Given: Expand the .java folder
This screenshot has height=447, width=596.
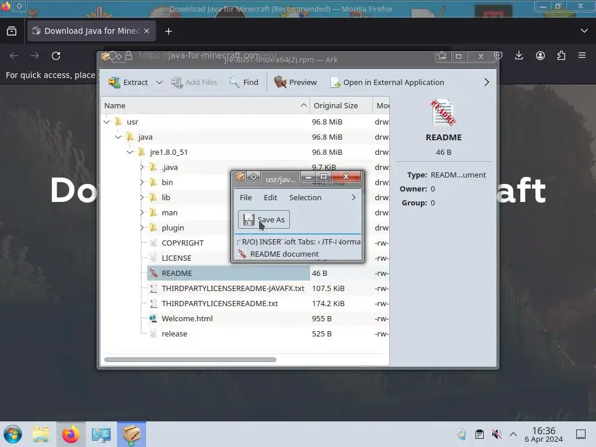Looking at the screenshot, I should click(x=141, y=167).
